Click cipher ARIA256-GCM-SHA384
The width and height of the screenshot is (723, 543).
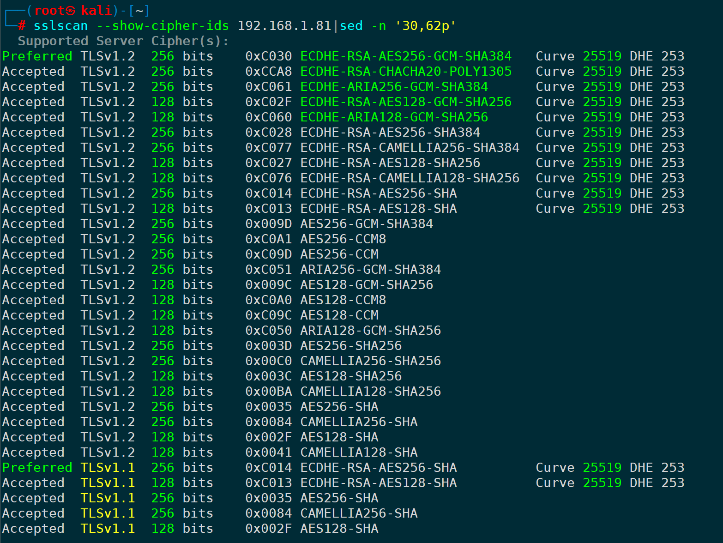pyautogui.click(x=371, y=270)
